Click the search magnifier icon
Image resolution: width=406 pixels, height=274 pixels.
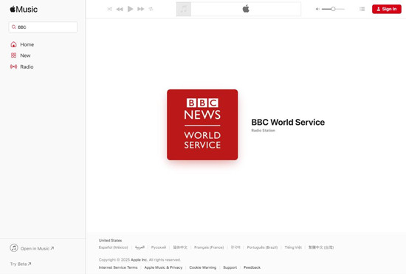coord(14,27)
